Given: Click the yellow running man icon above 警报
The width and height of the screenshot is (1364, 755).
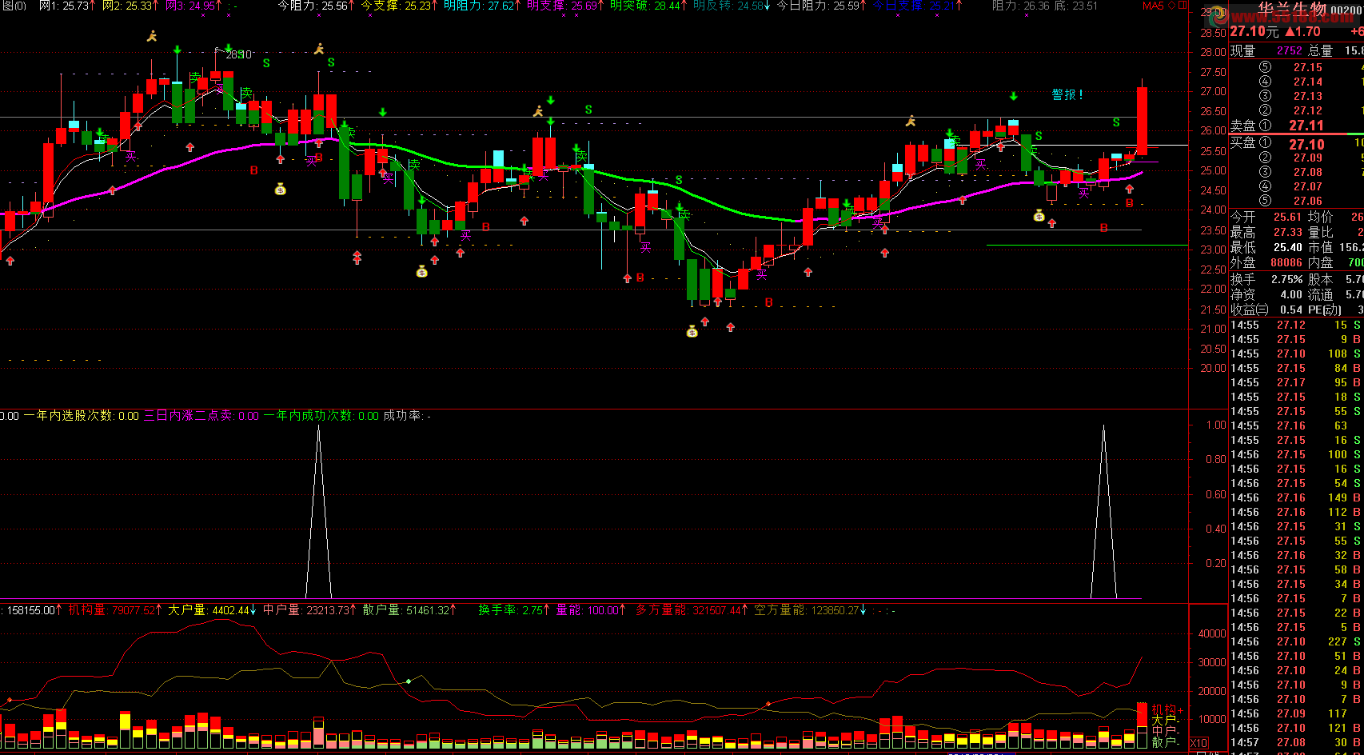Looking at the screenshot, I should (910, 121).
